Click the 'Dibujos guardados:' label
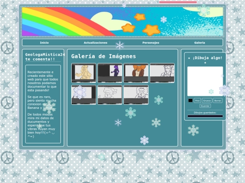 tap(205, 113)
